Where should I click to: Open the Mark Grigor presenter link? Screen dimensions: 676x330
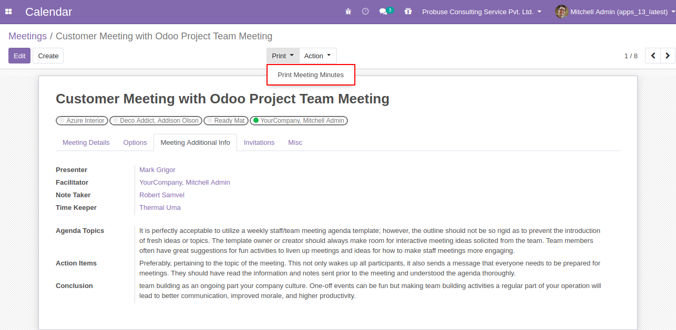point(157,170)
